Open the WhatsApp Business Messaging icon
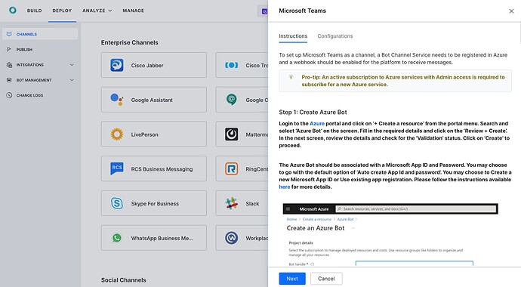The width and height of the screenshot is (521, 287). (x=116, y=238)
